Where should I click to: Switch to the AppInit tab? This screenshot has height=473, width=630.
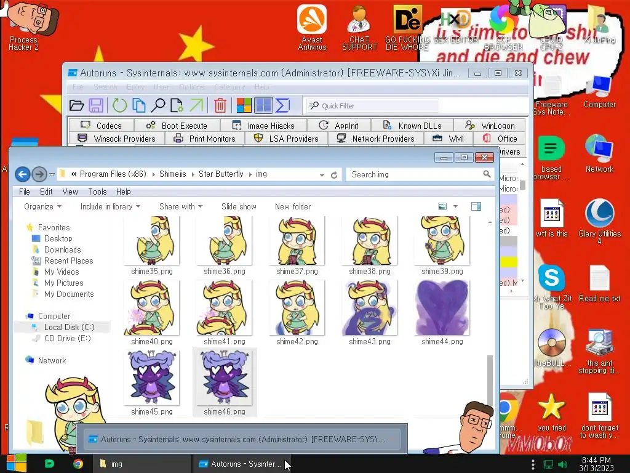tap(339, 126)
